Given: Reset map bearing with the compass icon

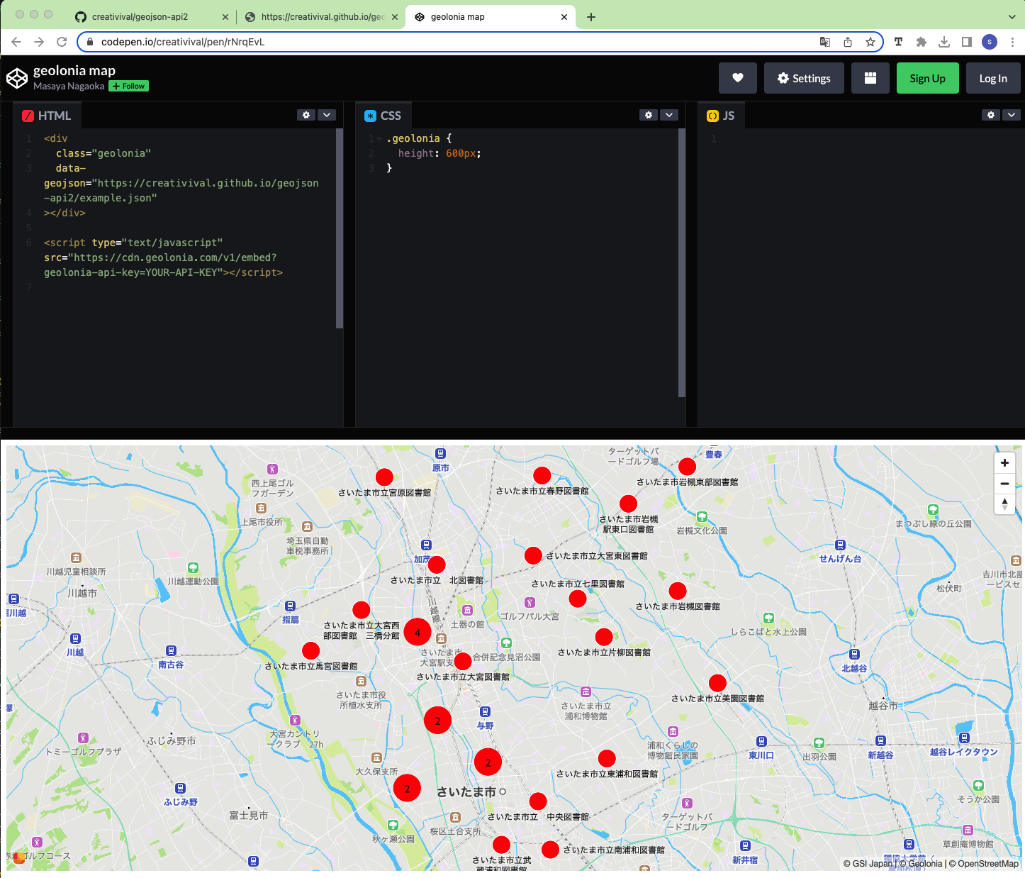Looking at the screenshot, I should click(x=1004, y=504).
